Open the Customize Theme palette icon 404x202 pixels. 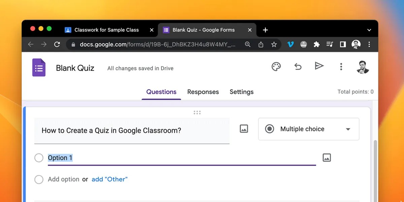[276, 66]
